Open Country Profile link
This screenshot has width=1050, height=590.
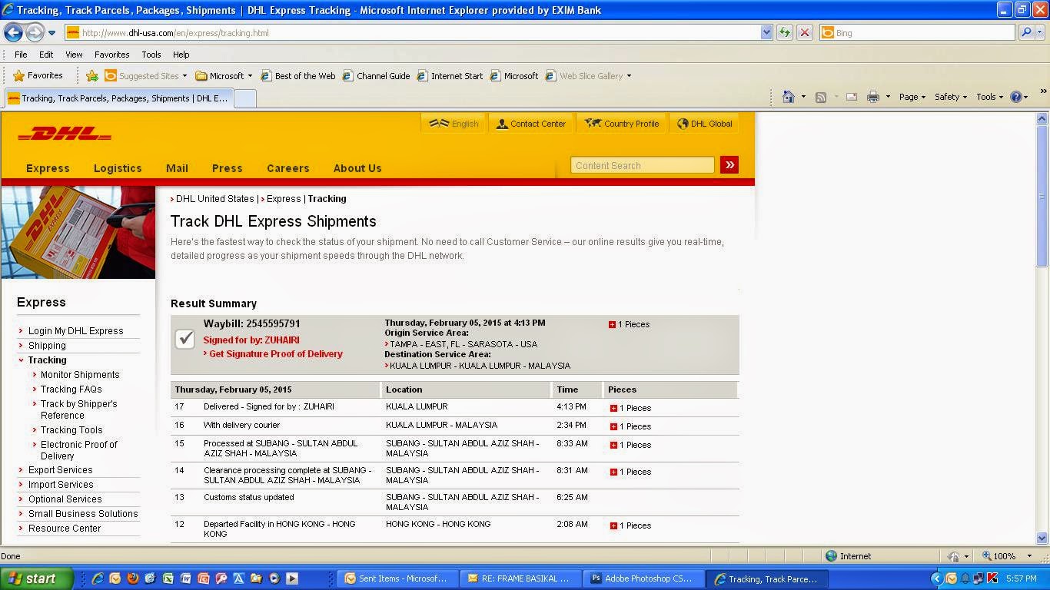coord(622,124)
